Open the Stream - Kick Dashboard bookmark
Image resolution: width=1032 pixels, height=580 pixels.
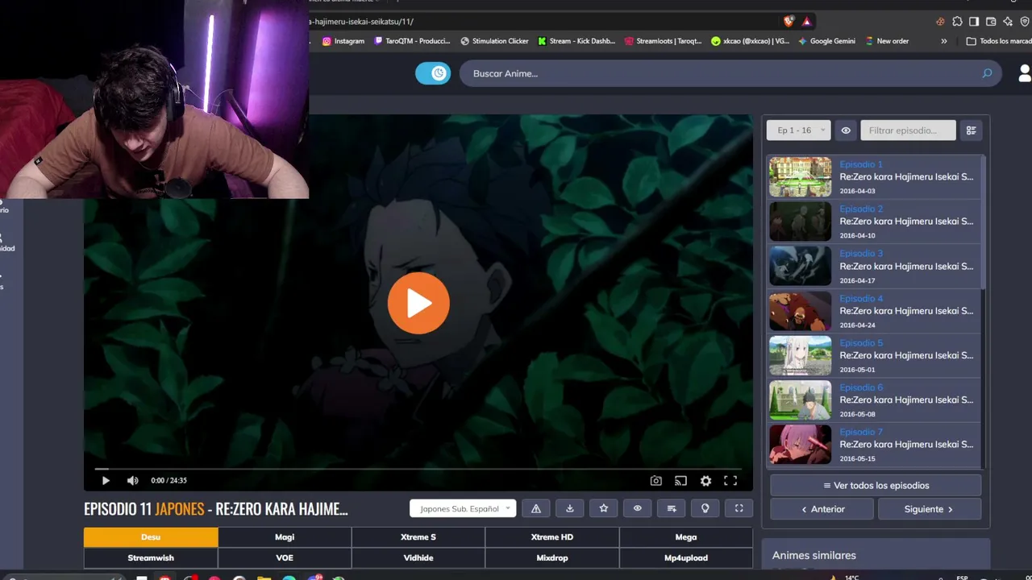point(576,41)
